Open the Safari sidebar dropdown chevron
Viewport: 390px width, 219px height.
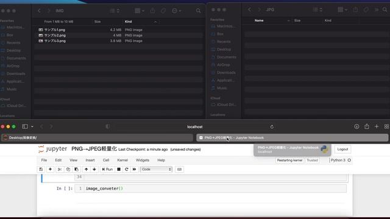coord(32,127)
